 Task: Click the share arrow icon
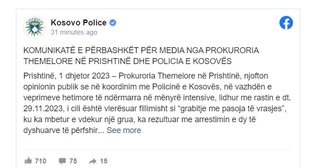click(93, 161)
